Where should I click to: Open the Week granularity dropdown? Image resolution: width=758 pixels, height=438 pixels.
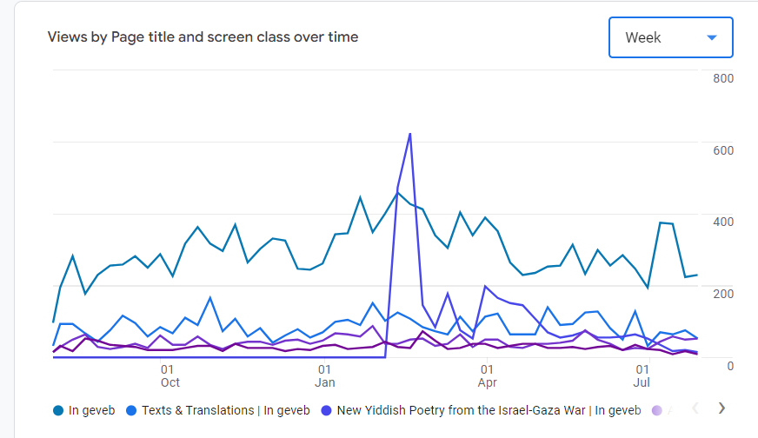(x=670, y=37)
